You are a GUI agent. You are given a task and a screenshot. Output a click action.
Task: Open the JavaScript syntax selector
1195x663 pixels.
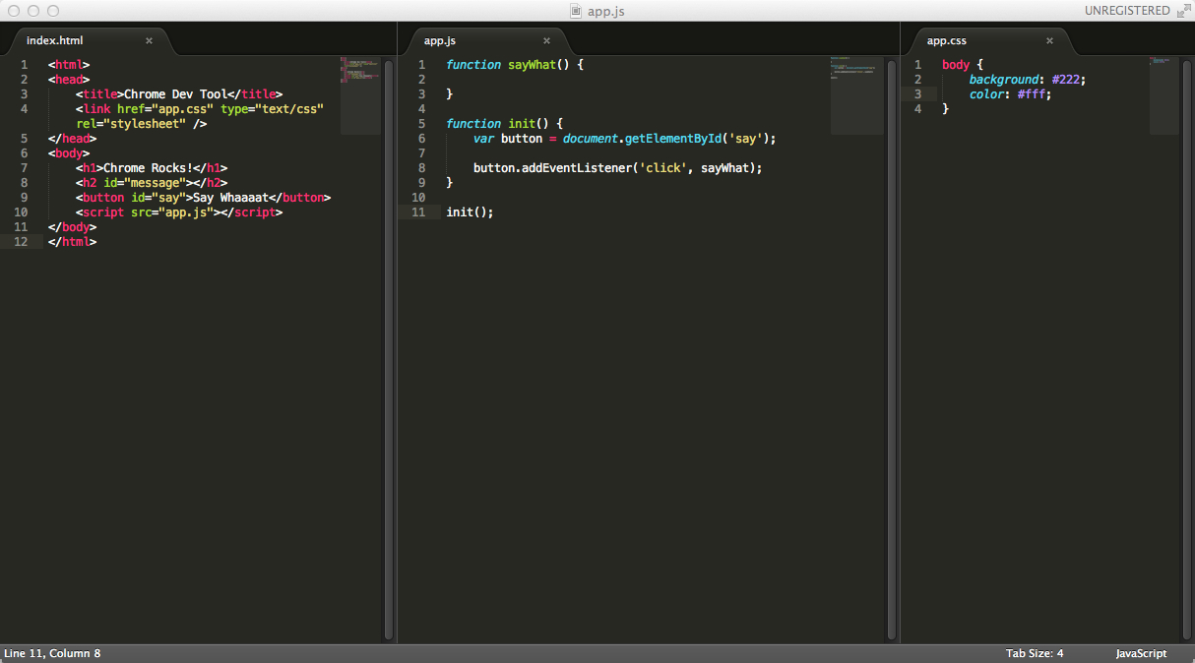(x=1141, y=653)
